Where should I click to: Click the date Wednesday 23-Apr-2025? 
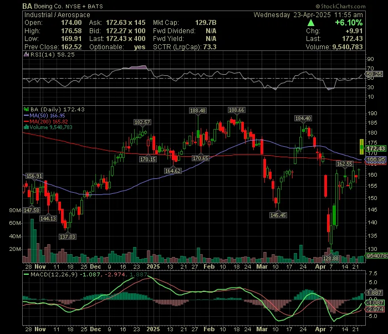pyautogui.click(x=292, y=15)
